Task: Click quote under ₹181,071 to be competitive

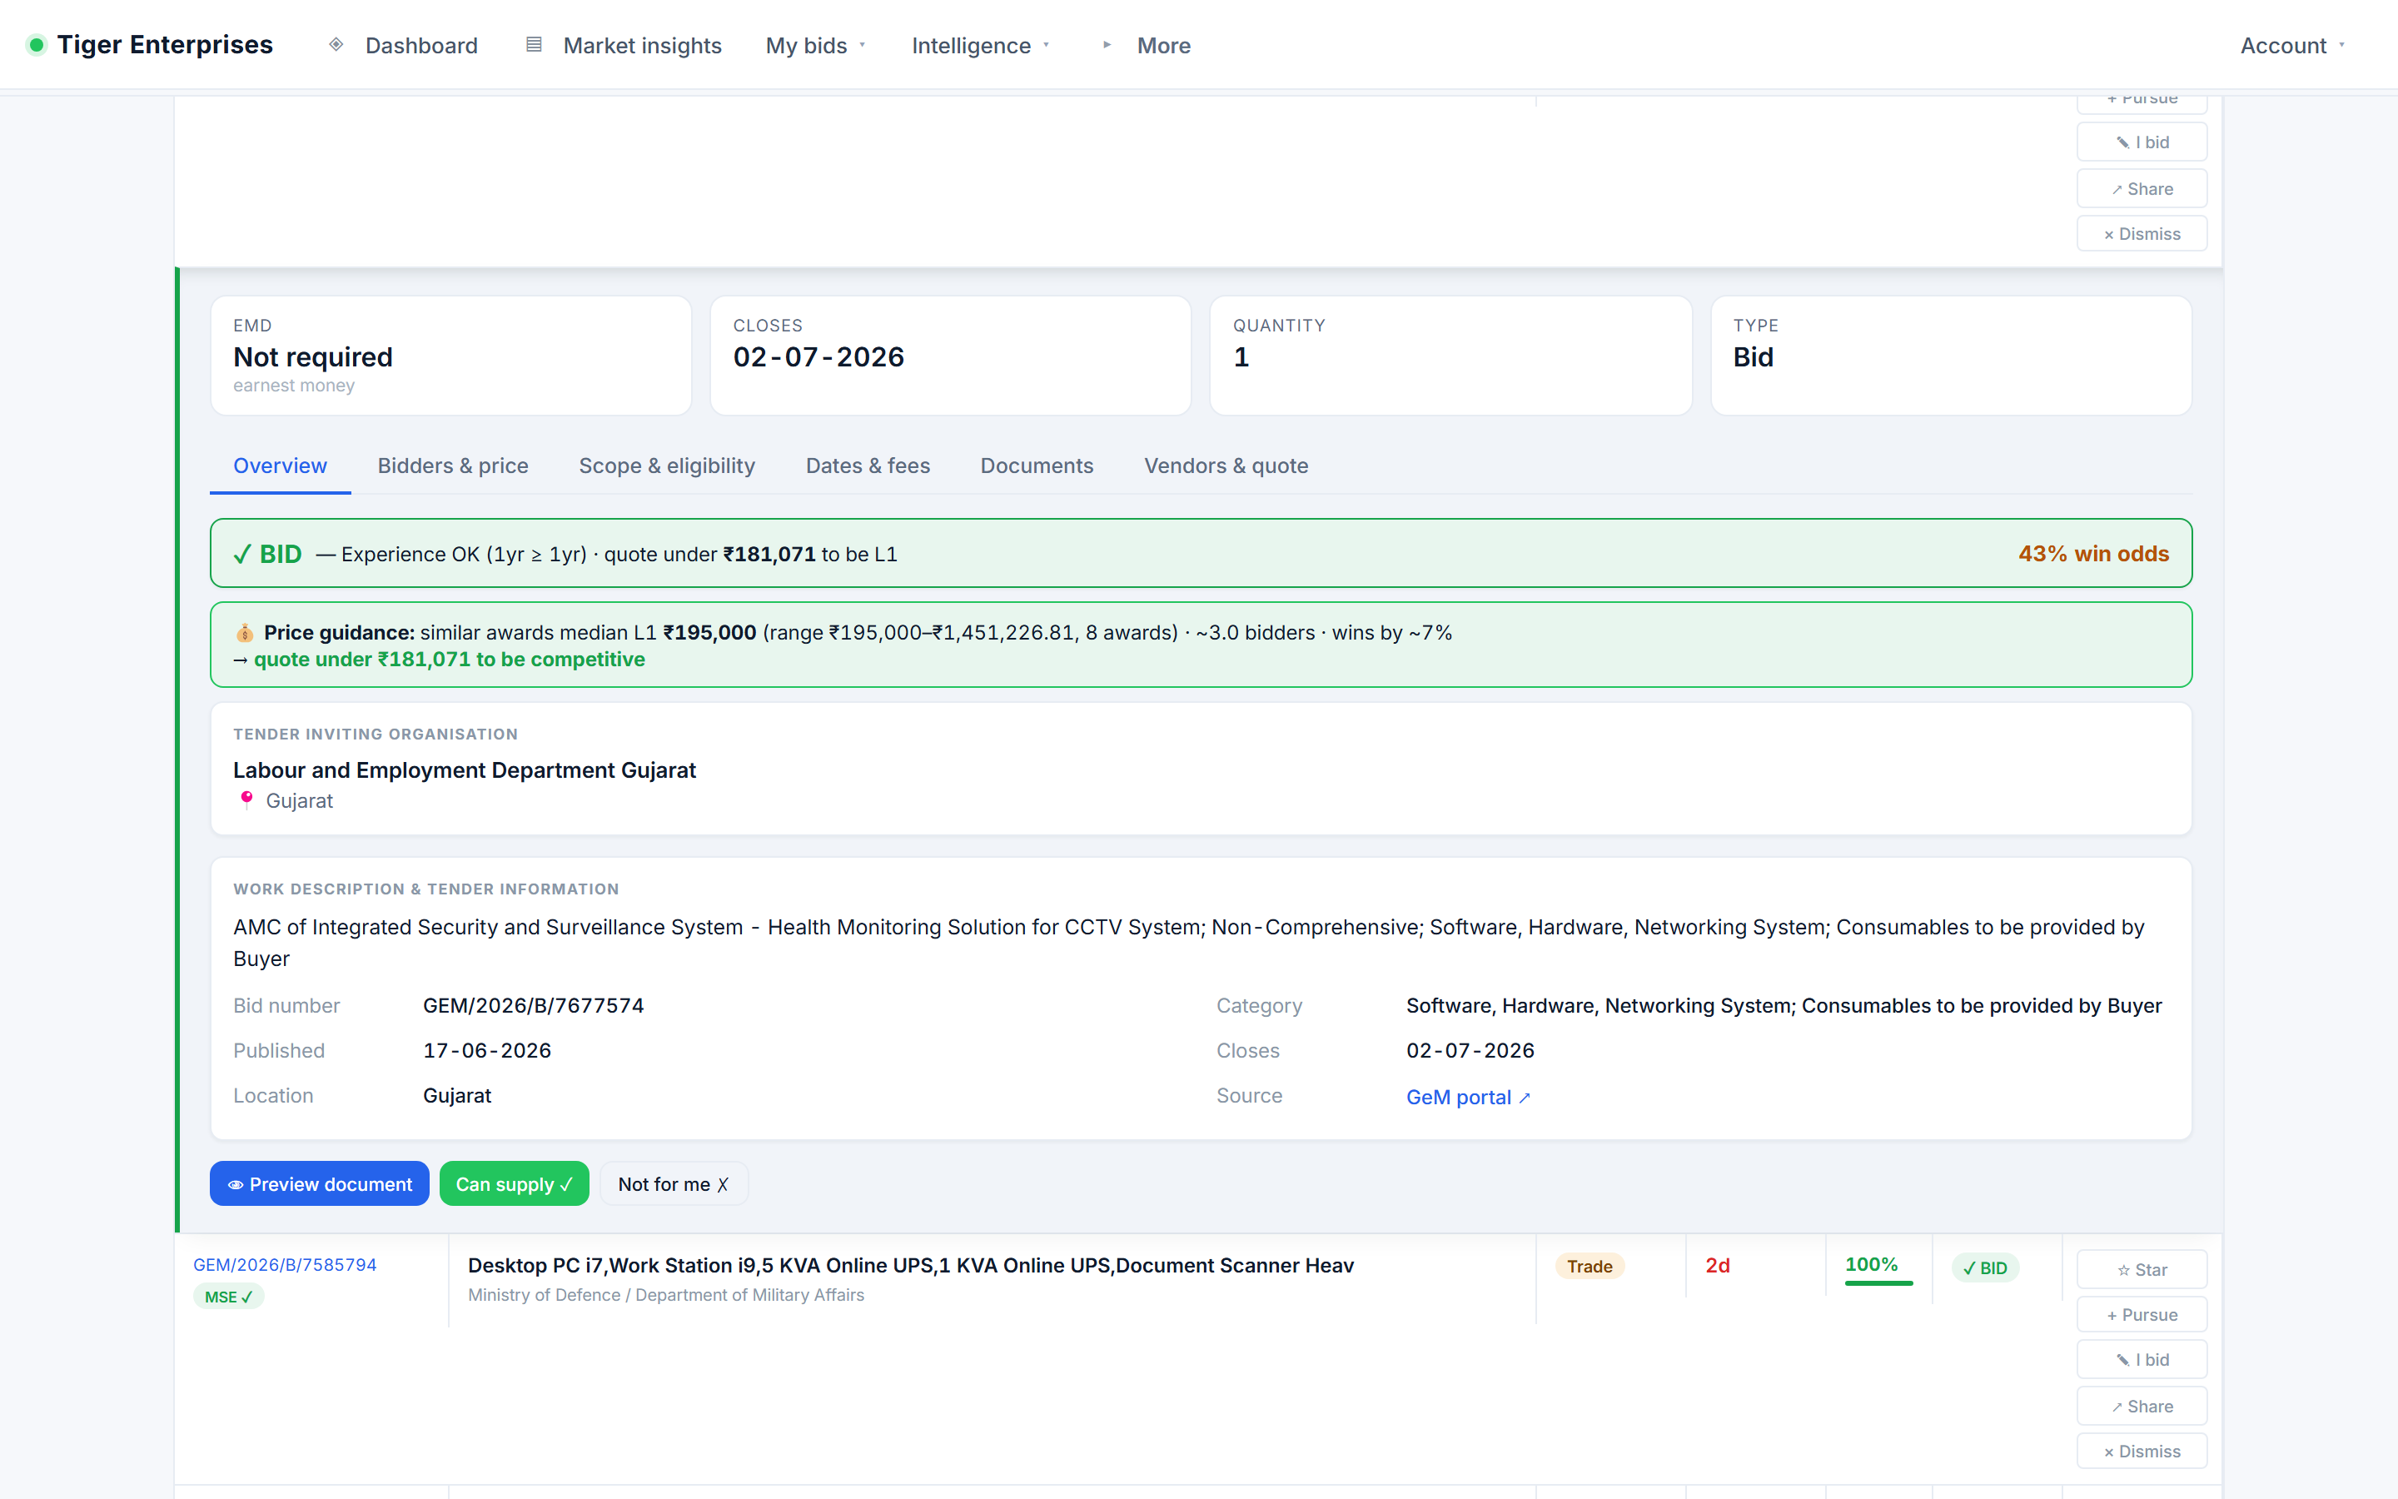Action: (449, 660)
